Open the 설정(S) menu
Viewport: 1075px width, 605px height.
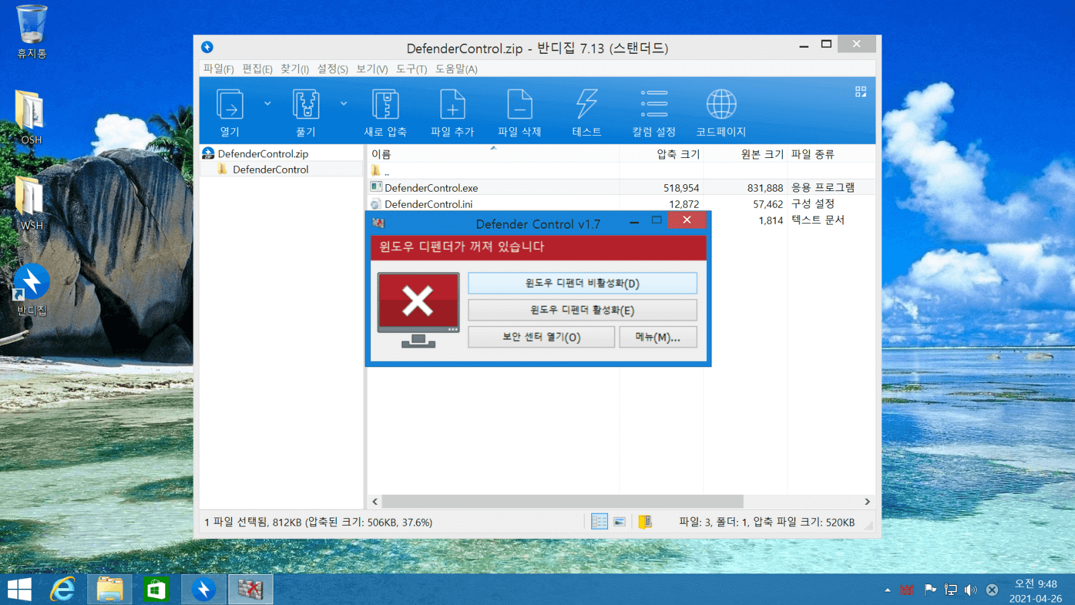pos(333,69)
